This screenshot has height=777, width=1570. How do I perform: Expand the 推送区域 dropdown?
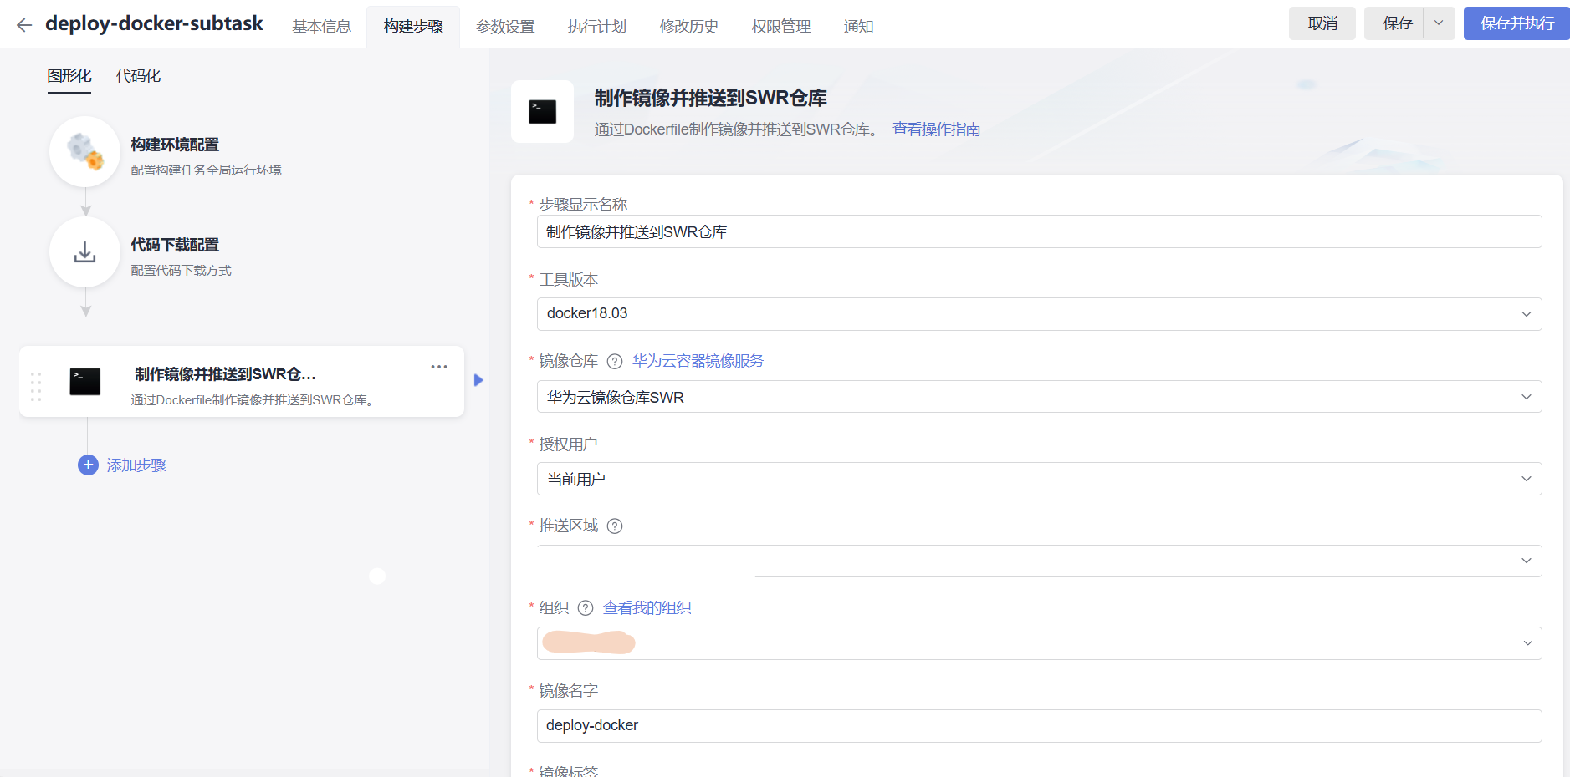1039,561
